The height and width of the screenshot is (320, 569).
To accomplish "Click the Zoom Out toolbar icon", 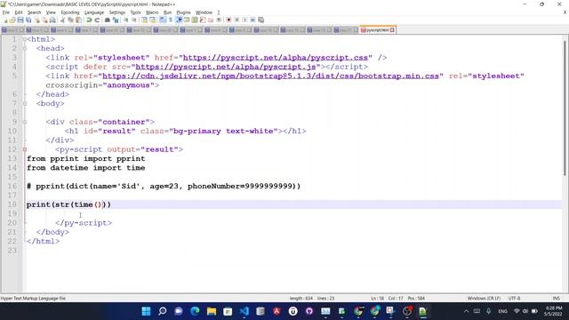I will tap(134, 20).
